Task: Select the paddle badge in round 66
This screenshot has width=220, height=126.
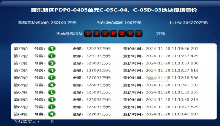Action: [x=52, y=100]
